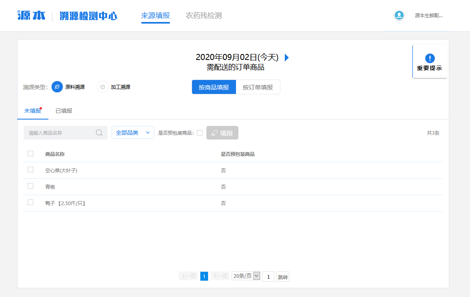470x297 pixels.
Task: Check the checkbox for 青椒 row
Action: (30, 186)
